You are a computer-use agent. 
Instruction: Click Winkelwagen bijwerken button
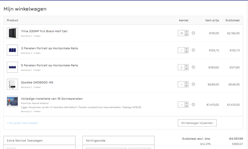(x=197, y=123)
